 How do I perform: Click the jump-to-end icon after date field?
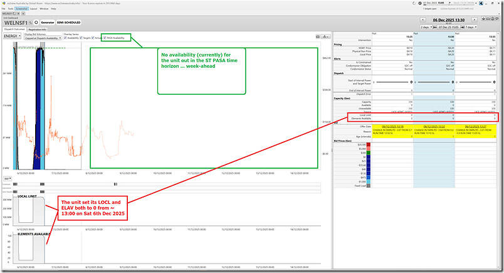(463, 28)
